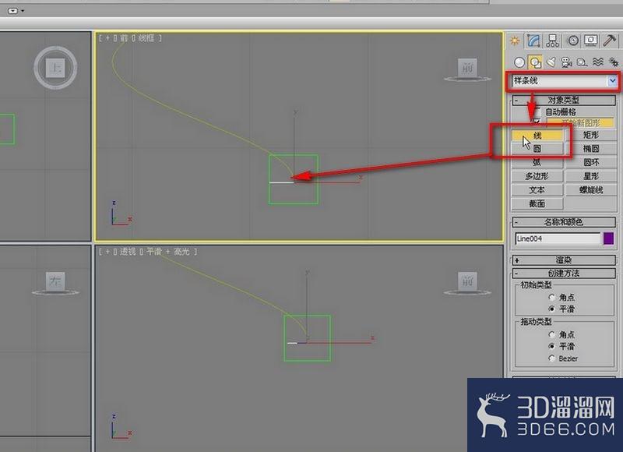Click the 前 ViewCube in the perspective viewport
This screenshot has width=623, height=452.
coord(467,281)
